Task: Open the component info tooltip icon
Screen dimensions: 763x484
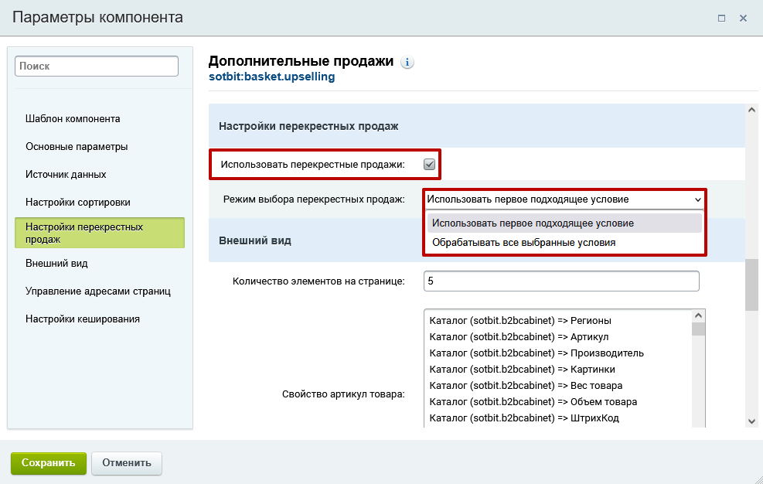Action: [x=407, y=63]
